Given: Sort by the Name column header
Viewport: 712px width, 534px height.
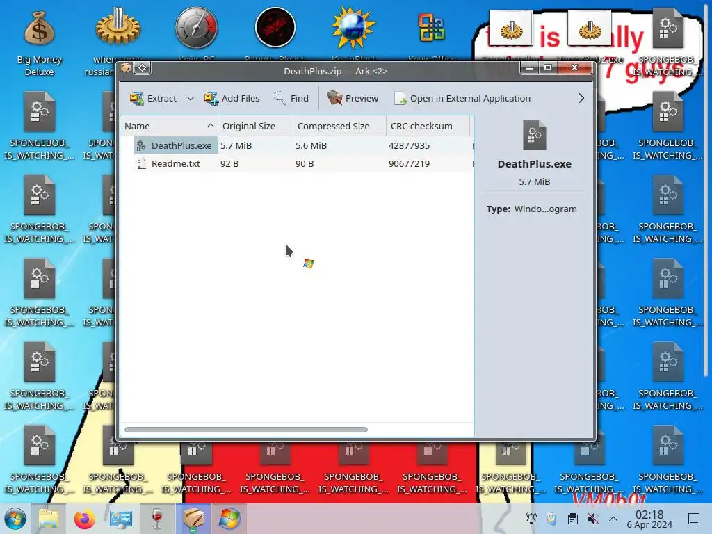Looking at the screenshot, I should click(x=169, y=127).
